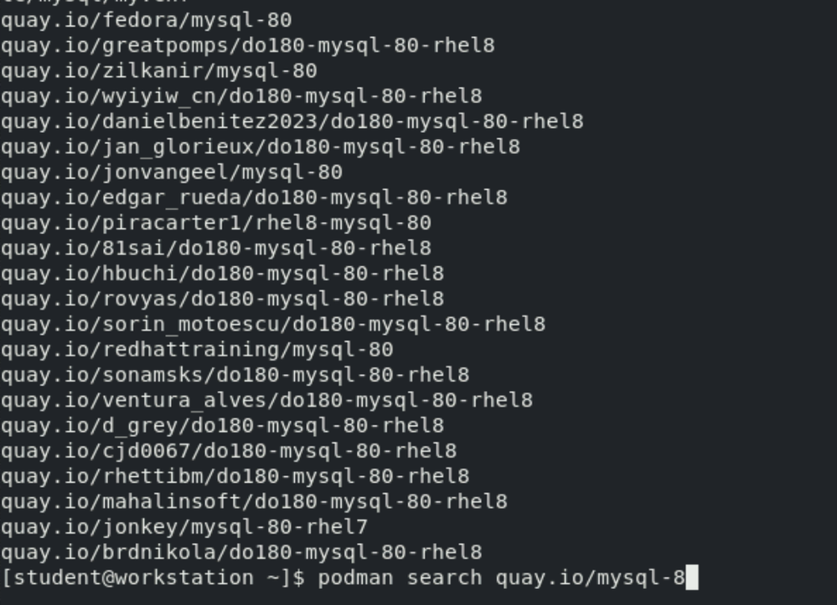837x605 pixels.
Task: Click the hbuchi do180-mysql-80-rhel8 line
Action: pos(222,273)
